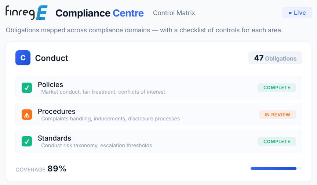Open the Policies checklist row
317x185 pixels.
[159, 88]
